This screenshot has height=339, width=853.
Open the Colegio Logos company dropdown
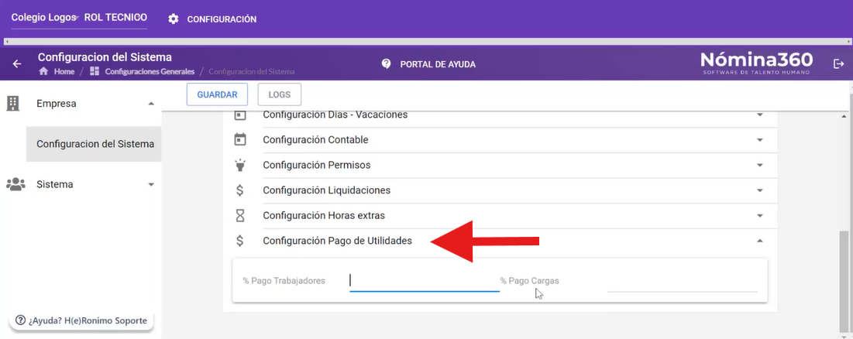45,18
